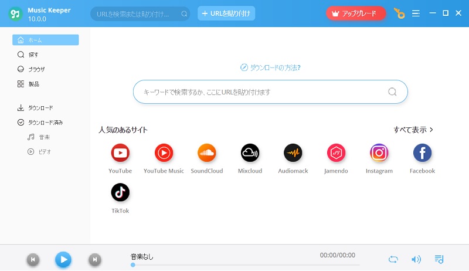The width and height of the screenshot is (469, 271).
Task: Click the playback progress slider handle
Action: (133, 265)
